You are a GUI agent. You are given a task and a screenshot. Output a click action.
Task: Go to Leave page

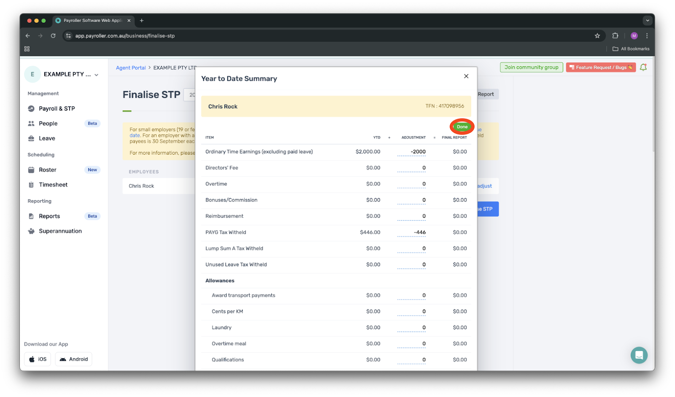coord(47,138)
